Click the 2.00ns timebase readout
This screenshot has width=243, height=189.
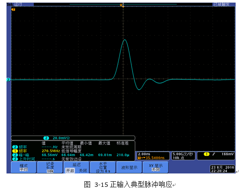(x=144, y=154)
